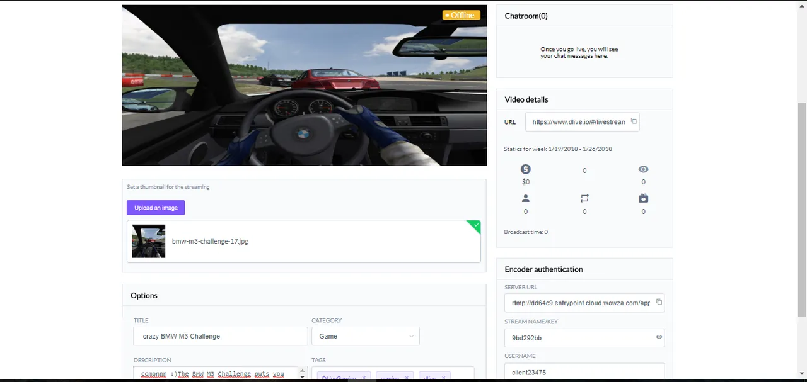Click the Video details heading

pos(526,99)
